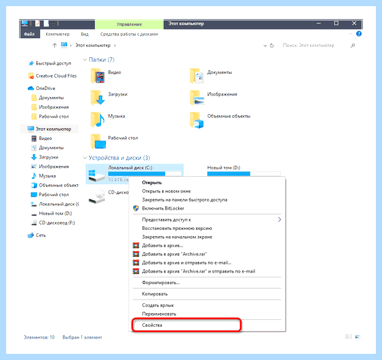Click the Новый том (D:) usage bar

244,174
